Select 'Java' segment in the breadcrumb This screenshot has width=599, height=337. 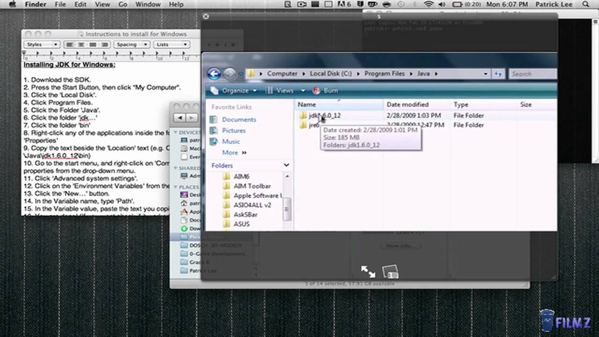coord(423,73)
